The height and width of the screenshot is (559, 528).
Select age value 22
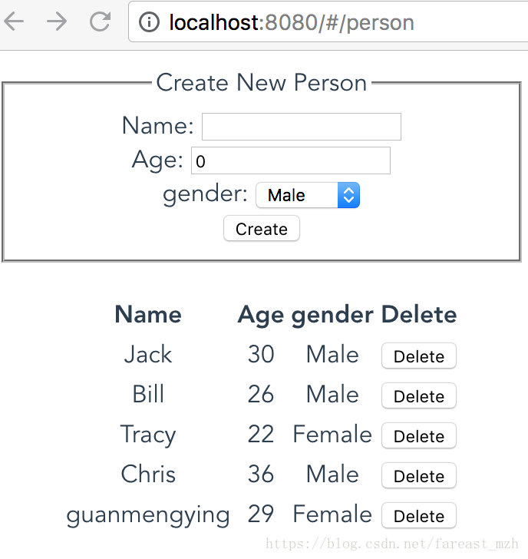[x=261, y=435]
